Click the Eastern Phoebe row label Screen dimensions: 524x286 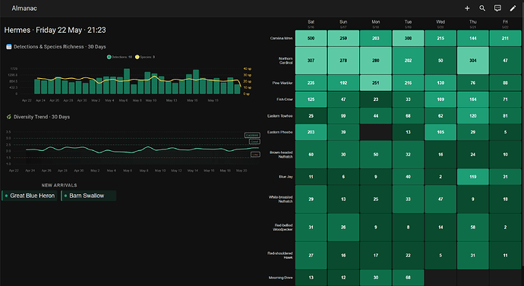coord(280,133)
